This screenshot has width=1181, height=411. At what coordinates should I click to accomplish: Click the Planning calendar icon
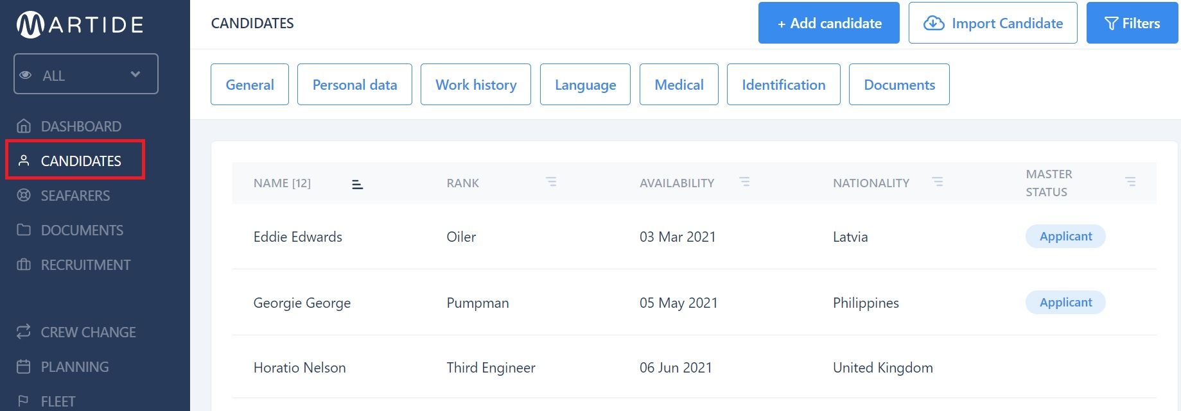(x=24, y=366)
